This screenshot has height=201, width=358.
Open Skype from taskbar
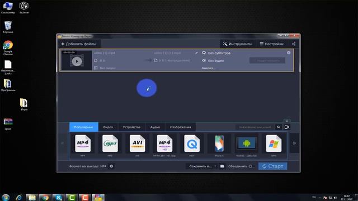[x=58, y=197]
